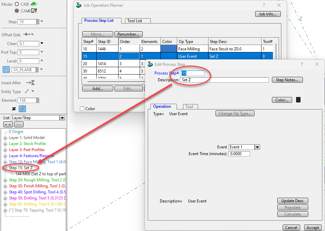The height and width of the screenshot is (231, 325).
Task: Enable the Color checkbox in Job Operation Planner
Action: point(82,109)
